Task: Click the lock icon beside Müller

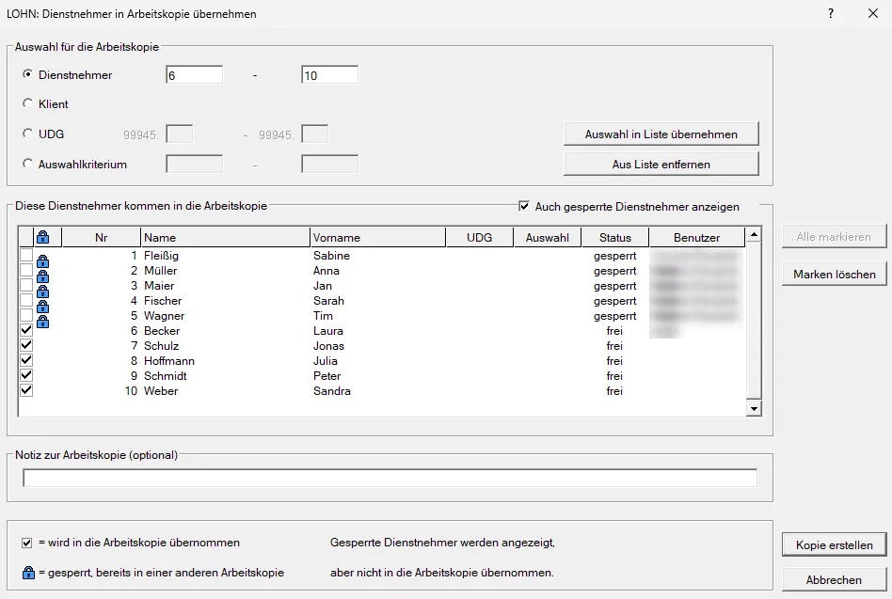Action: coord(42,276)
